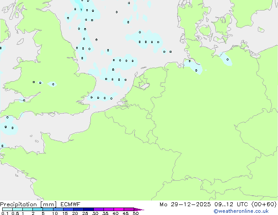This screenshot has height=215, width=278.
Task: Select the legend swatch between 5 and 10
Action: (48, 209)
